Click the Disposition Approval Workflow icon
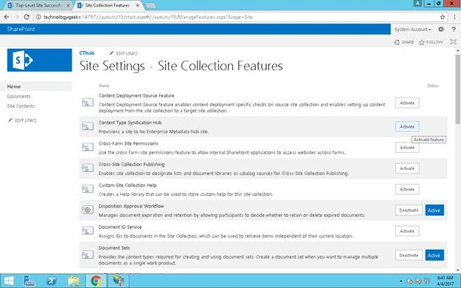 (88, 210)
